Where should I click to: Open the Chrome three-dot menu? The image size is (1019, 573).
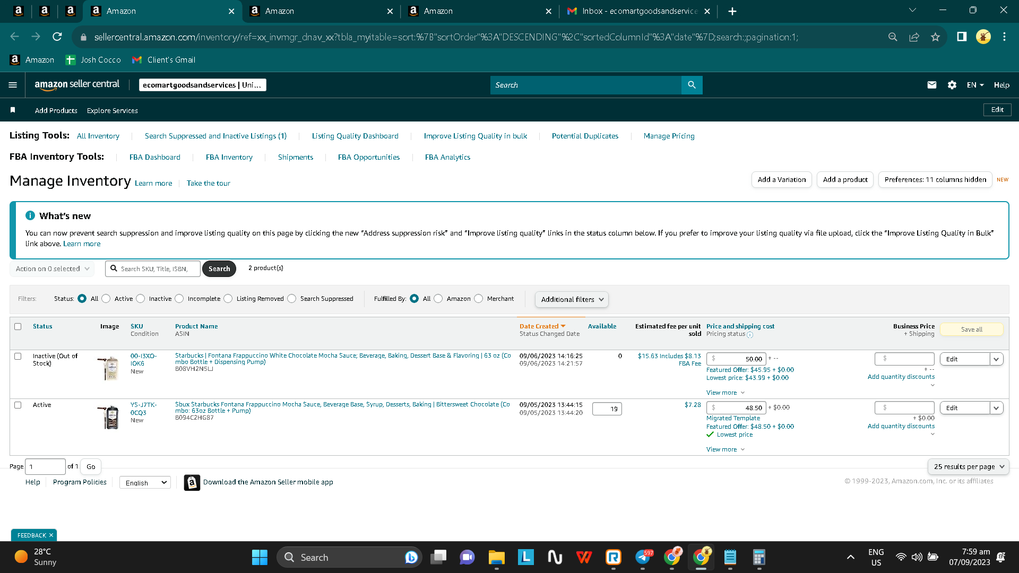pyautogui.click(x=1004, y=37)
